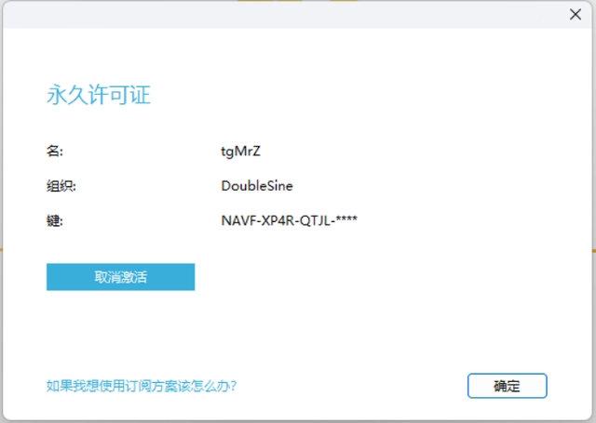Click the 永久许可证 heading
This screenshot has width=596, height=423.
point(99,95)
